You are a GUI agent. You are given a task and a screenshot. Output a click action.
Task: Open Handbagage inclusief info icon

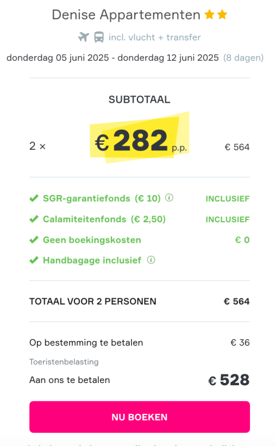tap(151, 260)
